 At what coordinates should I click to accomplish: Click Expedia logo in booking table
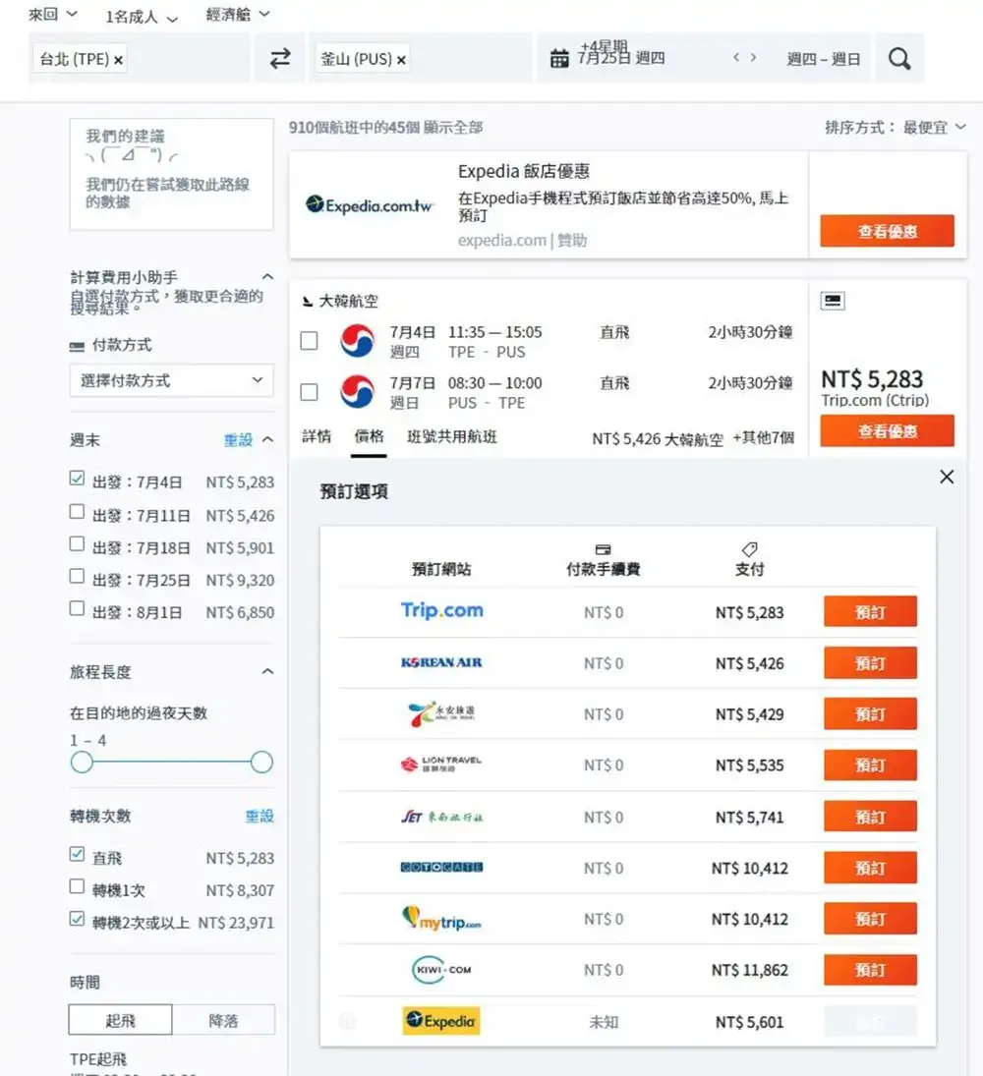pos(441,1020)
